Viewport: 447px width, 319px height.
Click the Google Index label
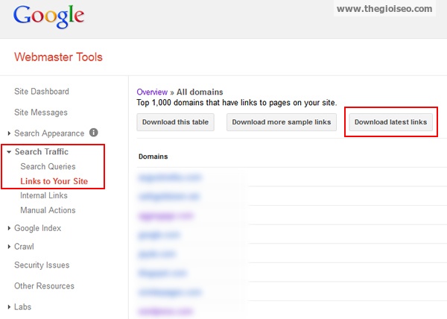click(38, 228)
